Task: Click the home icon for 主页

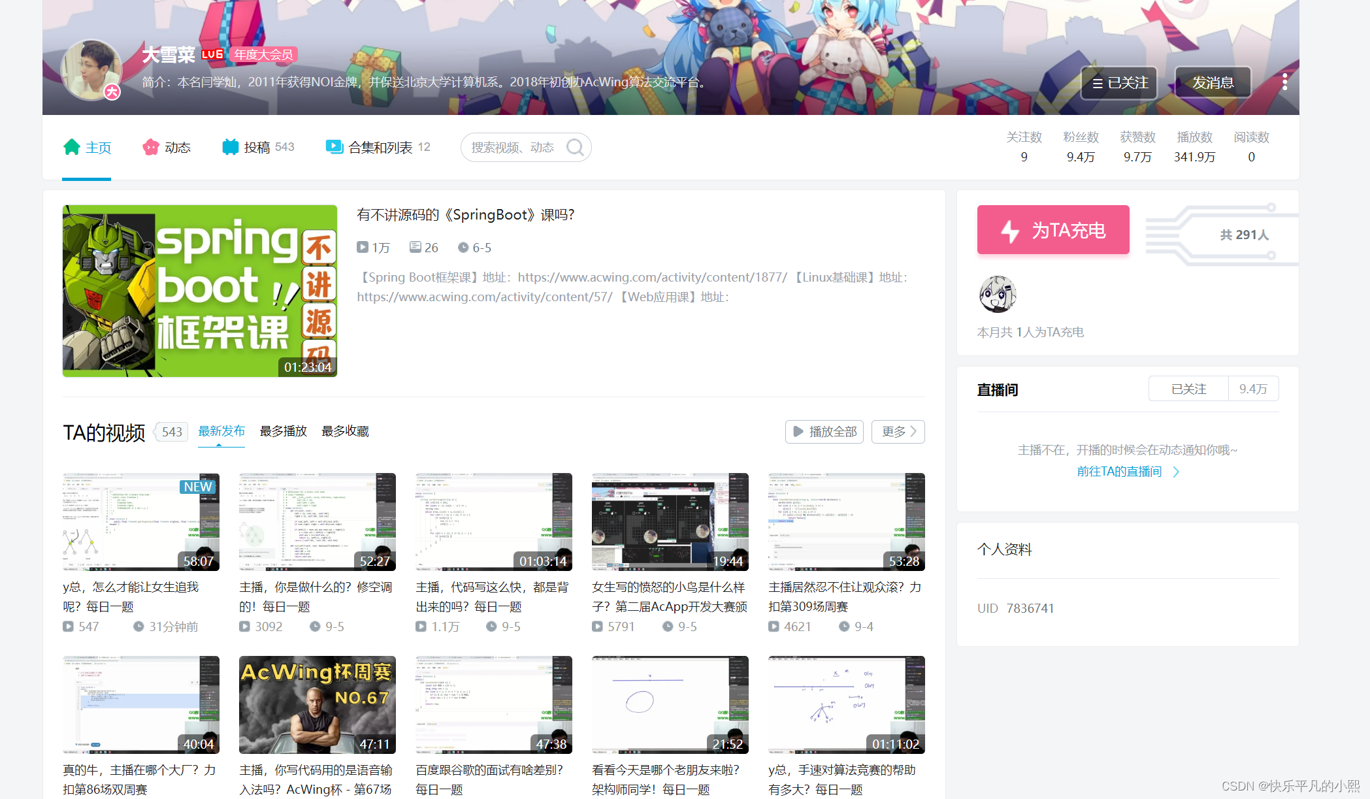Action: click(x=71, y=147)
